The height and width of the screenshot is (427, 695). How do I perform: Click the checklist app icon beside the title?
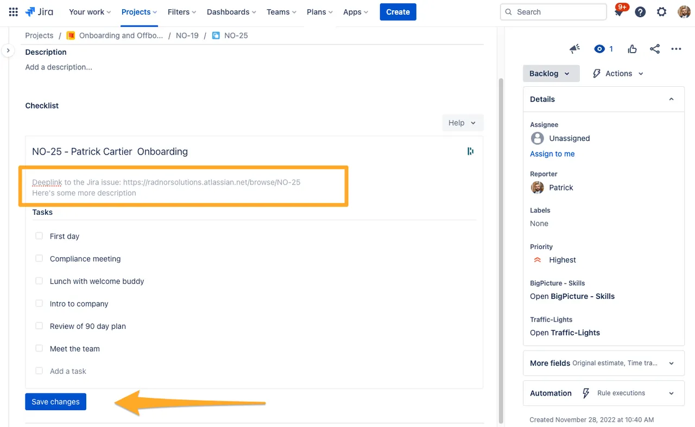pos(470,151)
